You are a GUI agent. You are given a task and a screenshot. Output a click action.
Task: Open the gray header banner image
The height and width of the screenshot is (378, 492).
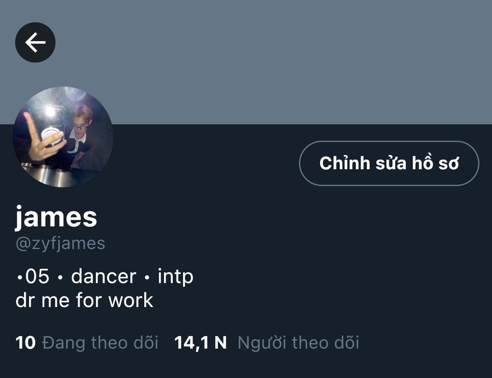point(246,62)
